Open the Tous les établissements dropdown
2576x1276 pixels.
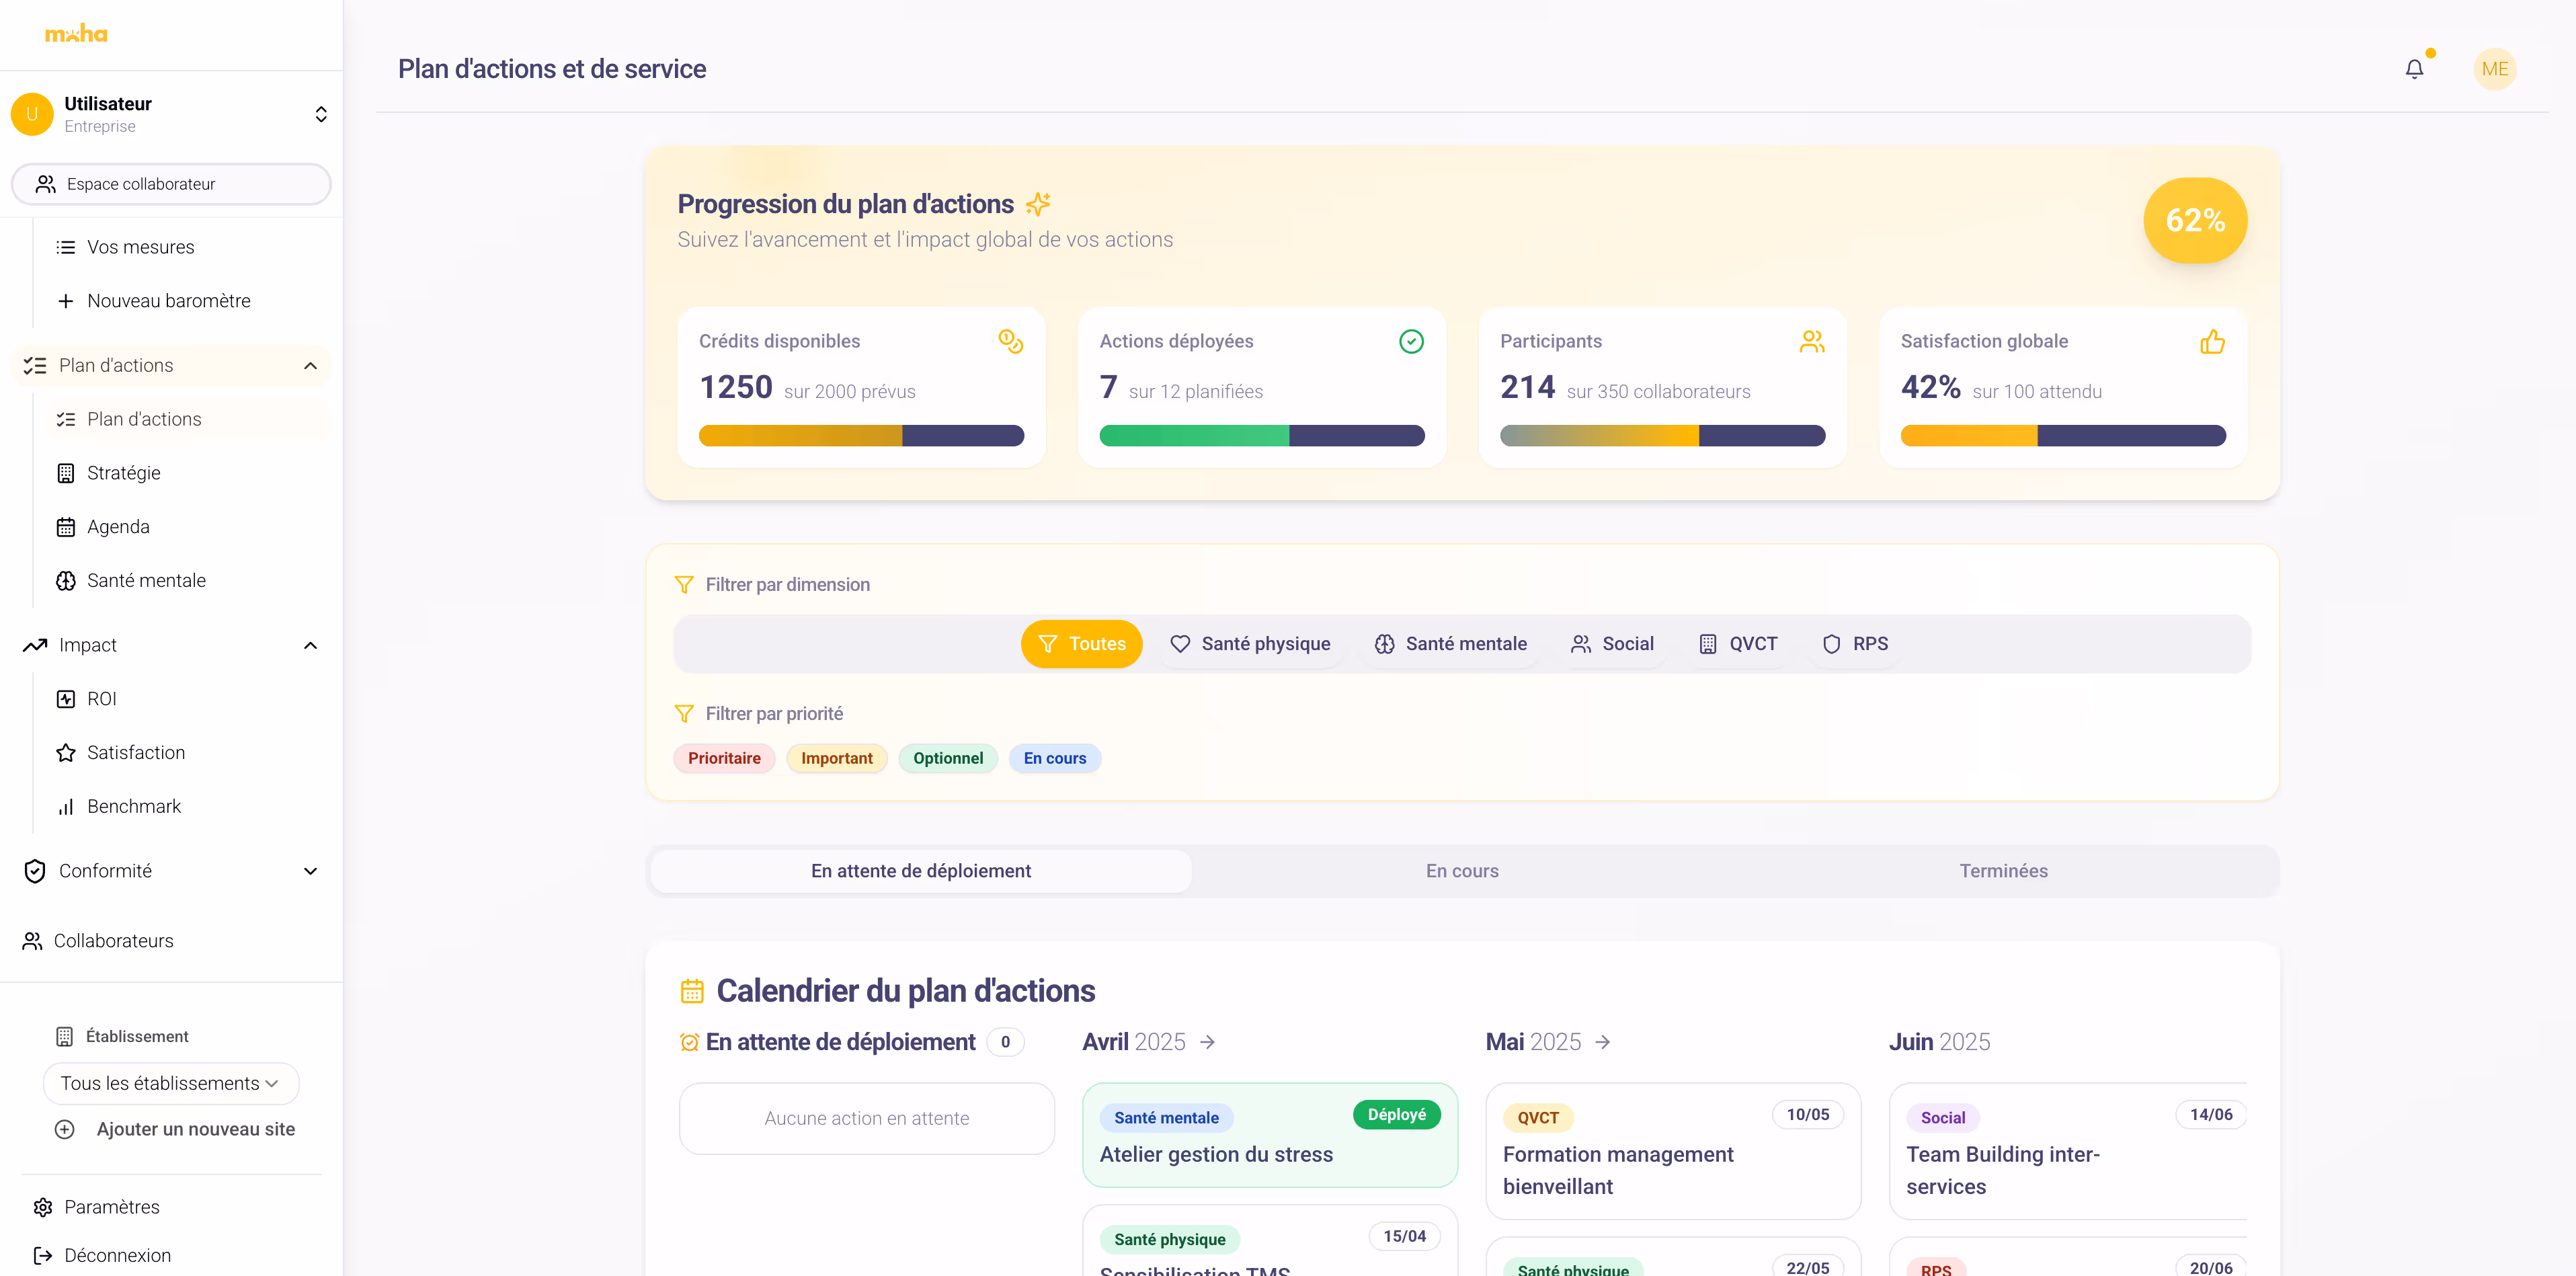pyautogui.click(x=170, y=1083)
